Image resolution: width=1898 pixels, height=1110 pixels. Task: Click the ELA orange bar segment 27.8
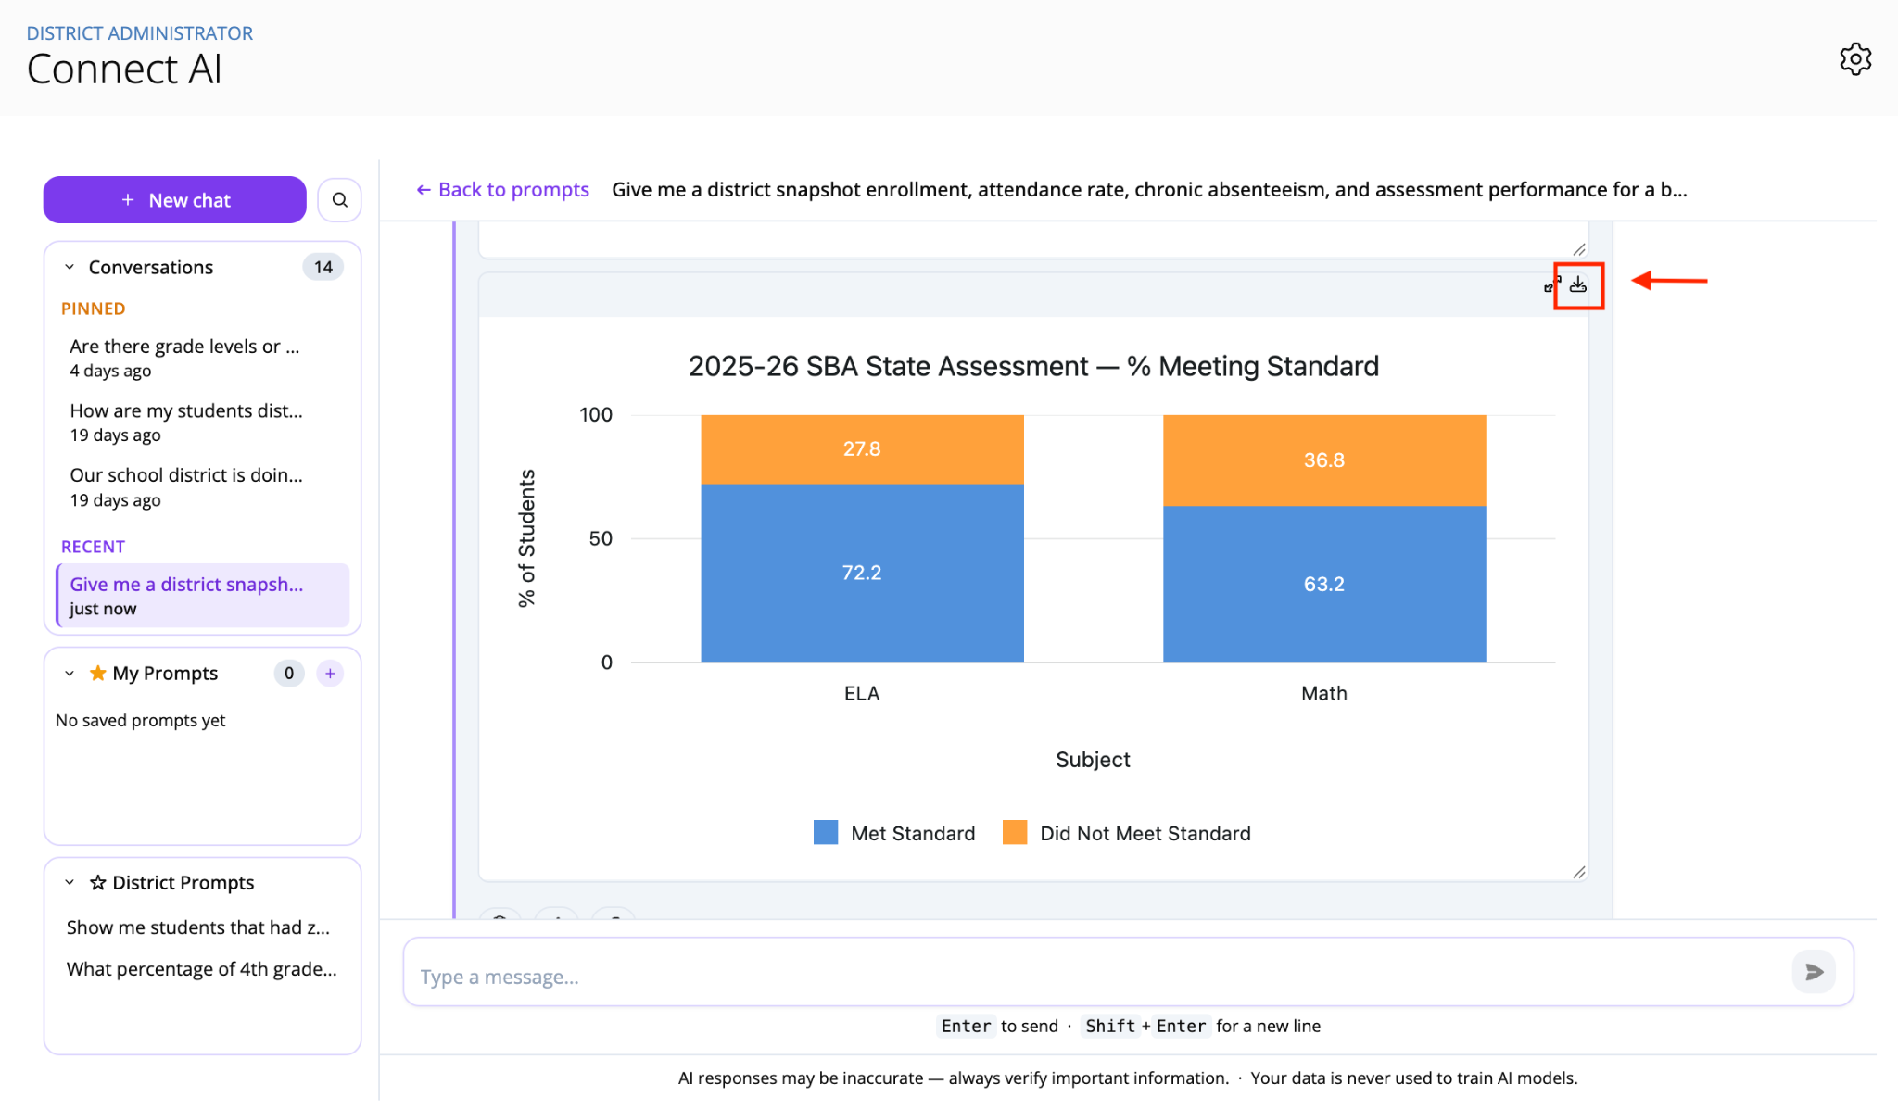click(862, 449)
